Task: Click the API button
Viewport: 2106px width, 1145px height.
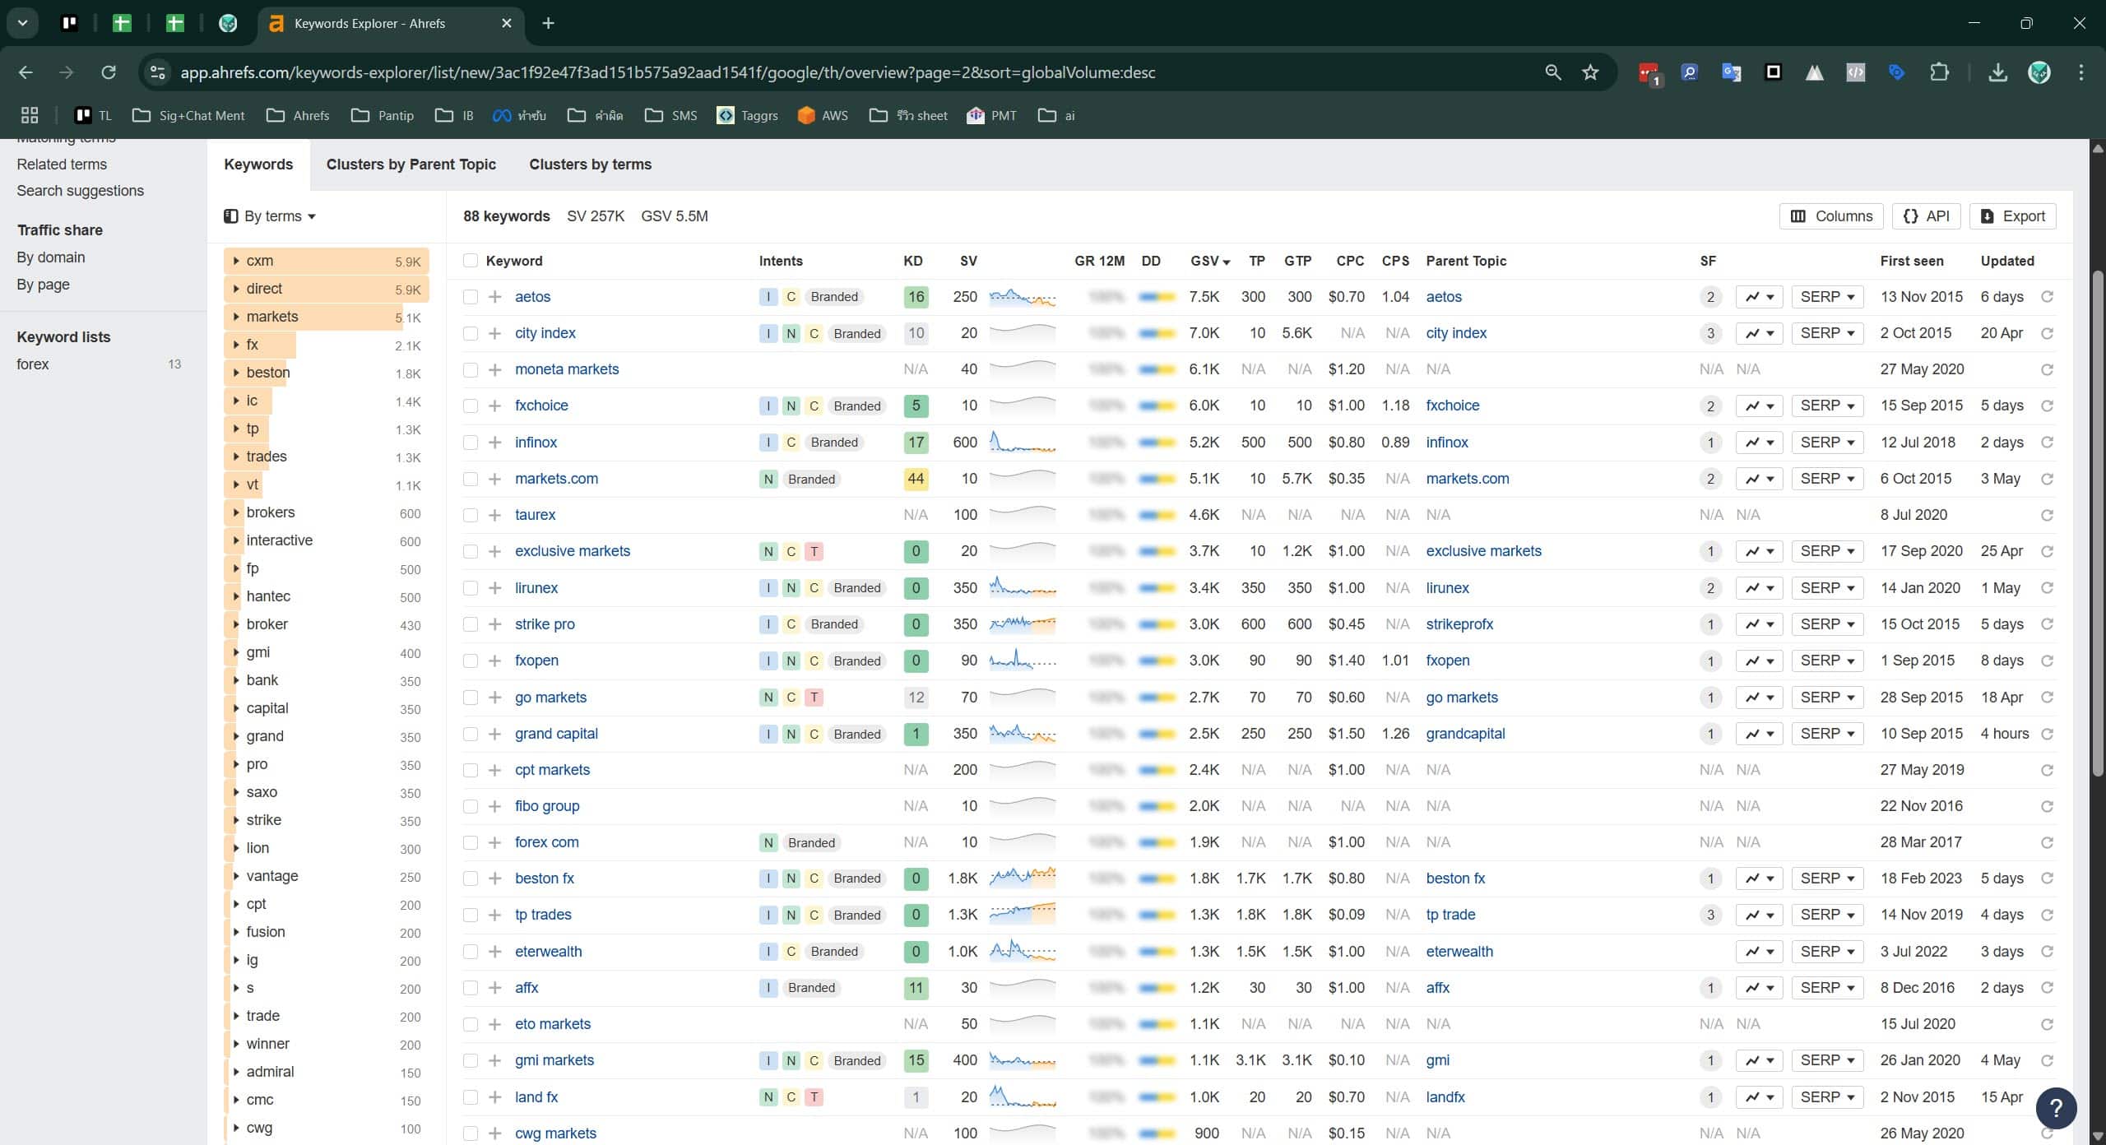Action: coord(1926,216)
